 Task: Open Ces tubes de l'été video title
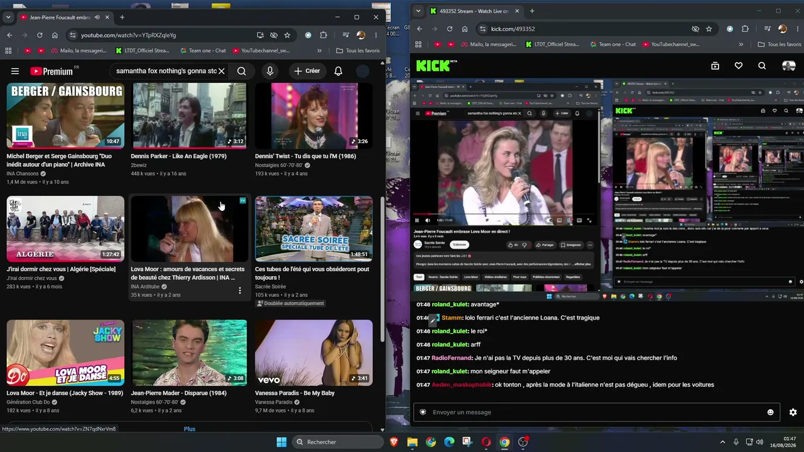[x=312, y=273]
